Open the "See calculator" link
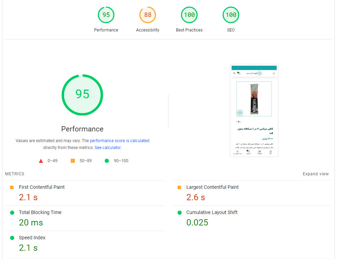The image size is (337, 259). pyautogui.click(x=108, y=148)
